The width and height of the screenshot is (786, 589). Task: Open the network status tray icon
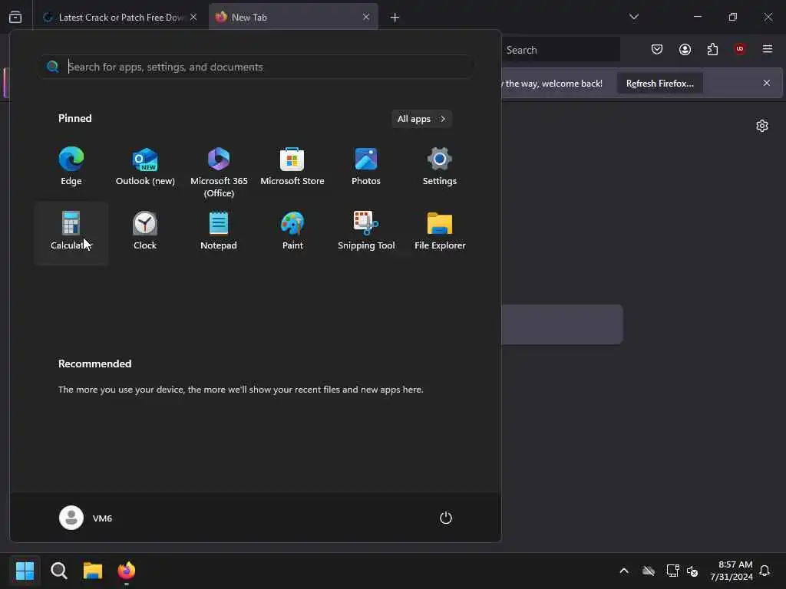point(672,571)
